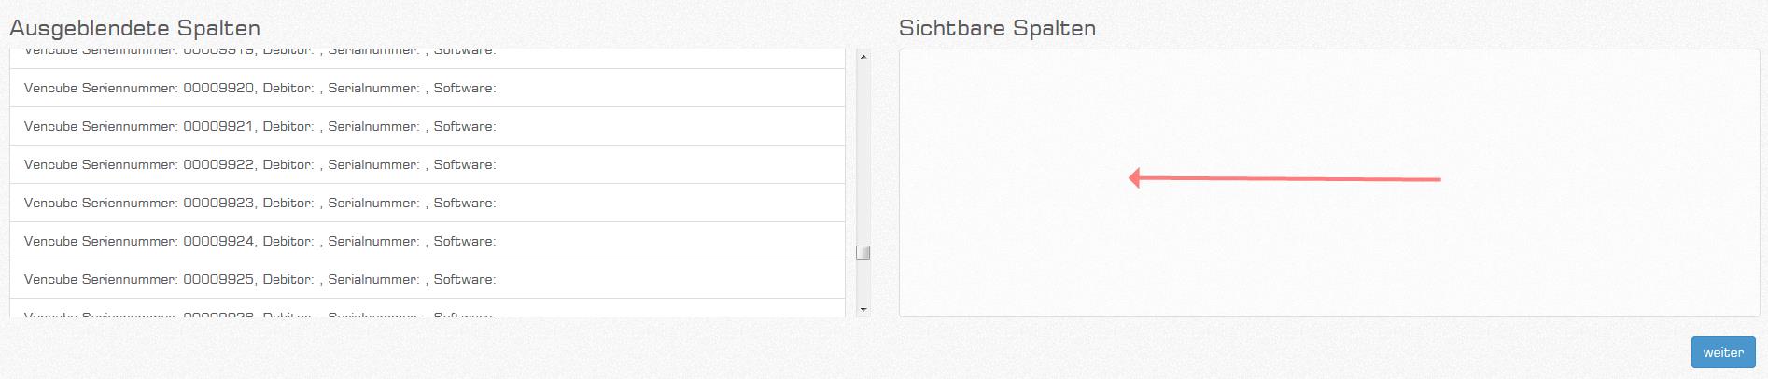Click the Vencube Seriennummer 00009925 row
This screenshot has width=1768, height=379.
click(427, 280)
